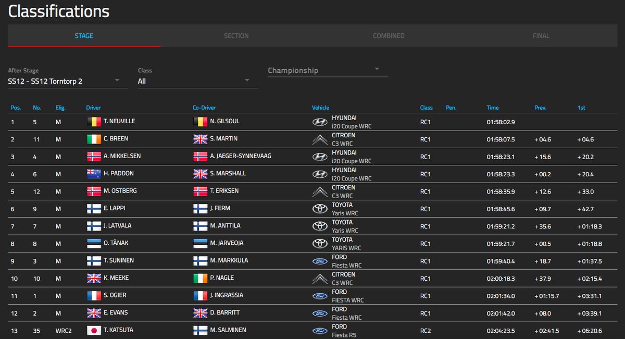
Task: Click the Ford logo in Suninen's row
Action: click(x=319, y=261)
